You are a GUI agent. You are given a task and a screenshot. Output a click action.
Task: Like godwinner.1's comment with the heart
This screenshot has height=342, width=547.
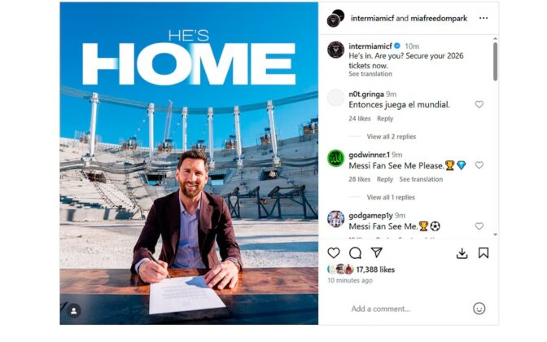click(x=479, y=165)
